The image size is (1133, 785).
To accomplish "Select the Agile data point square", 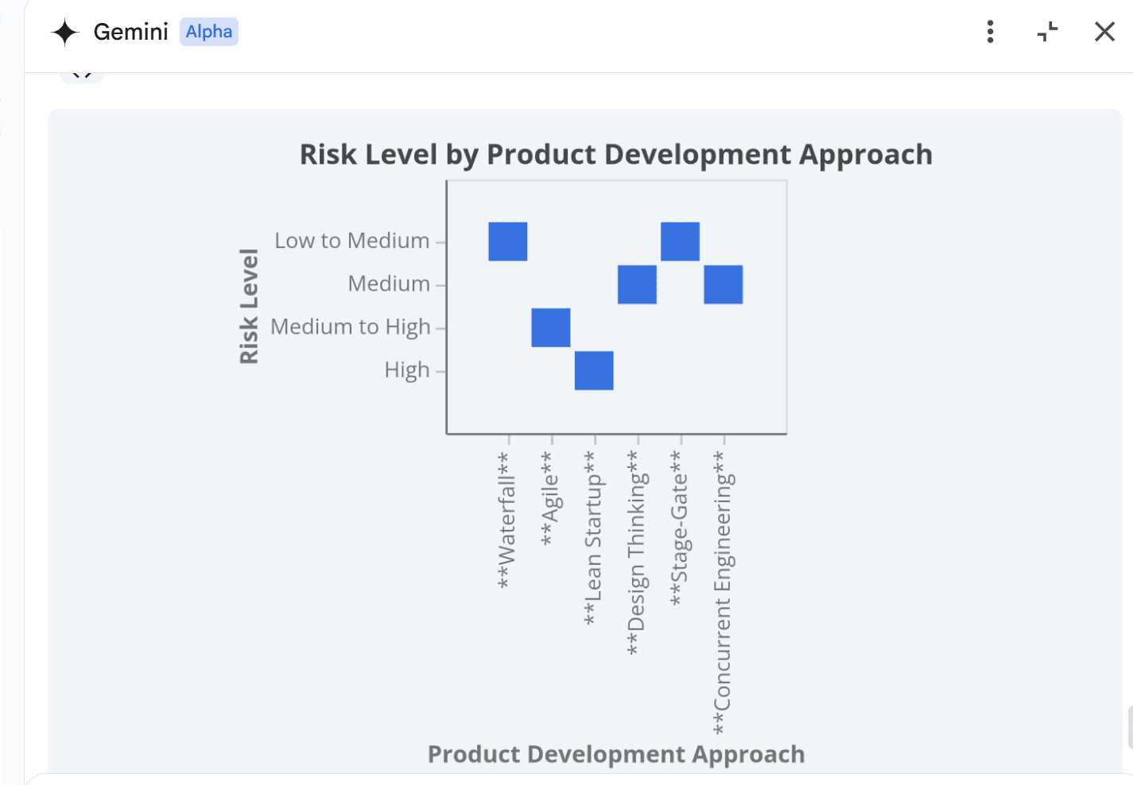I will click(x=551, y=327).
